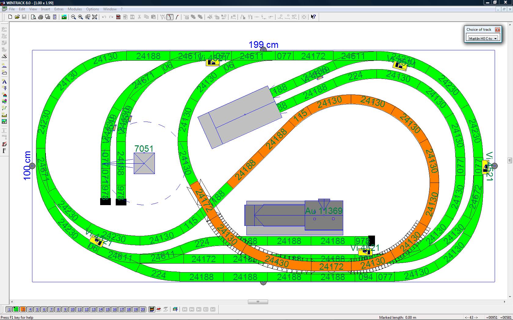
Task: Toggle layer 1 visibility
Action: pos(9,309)
